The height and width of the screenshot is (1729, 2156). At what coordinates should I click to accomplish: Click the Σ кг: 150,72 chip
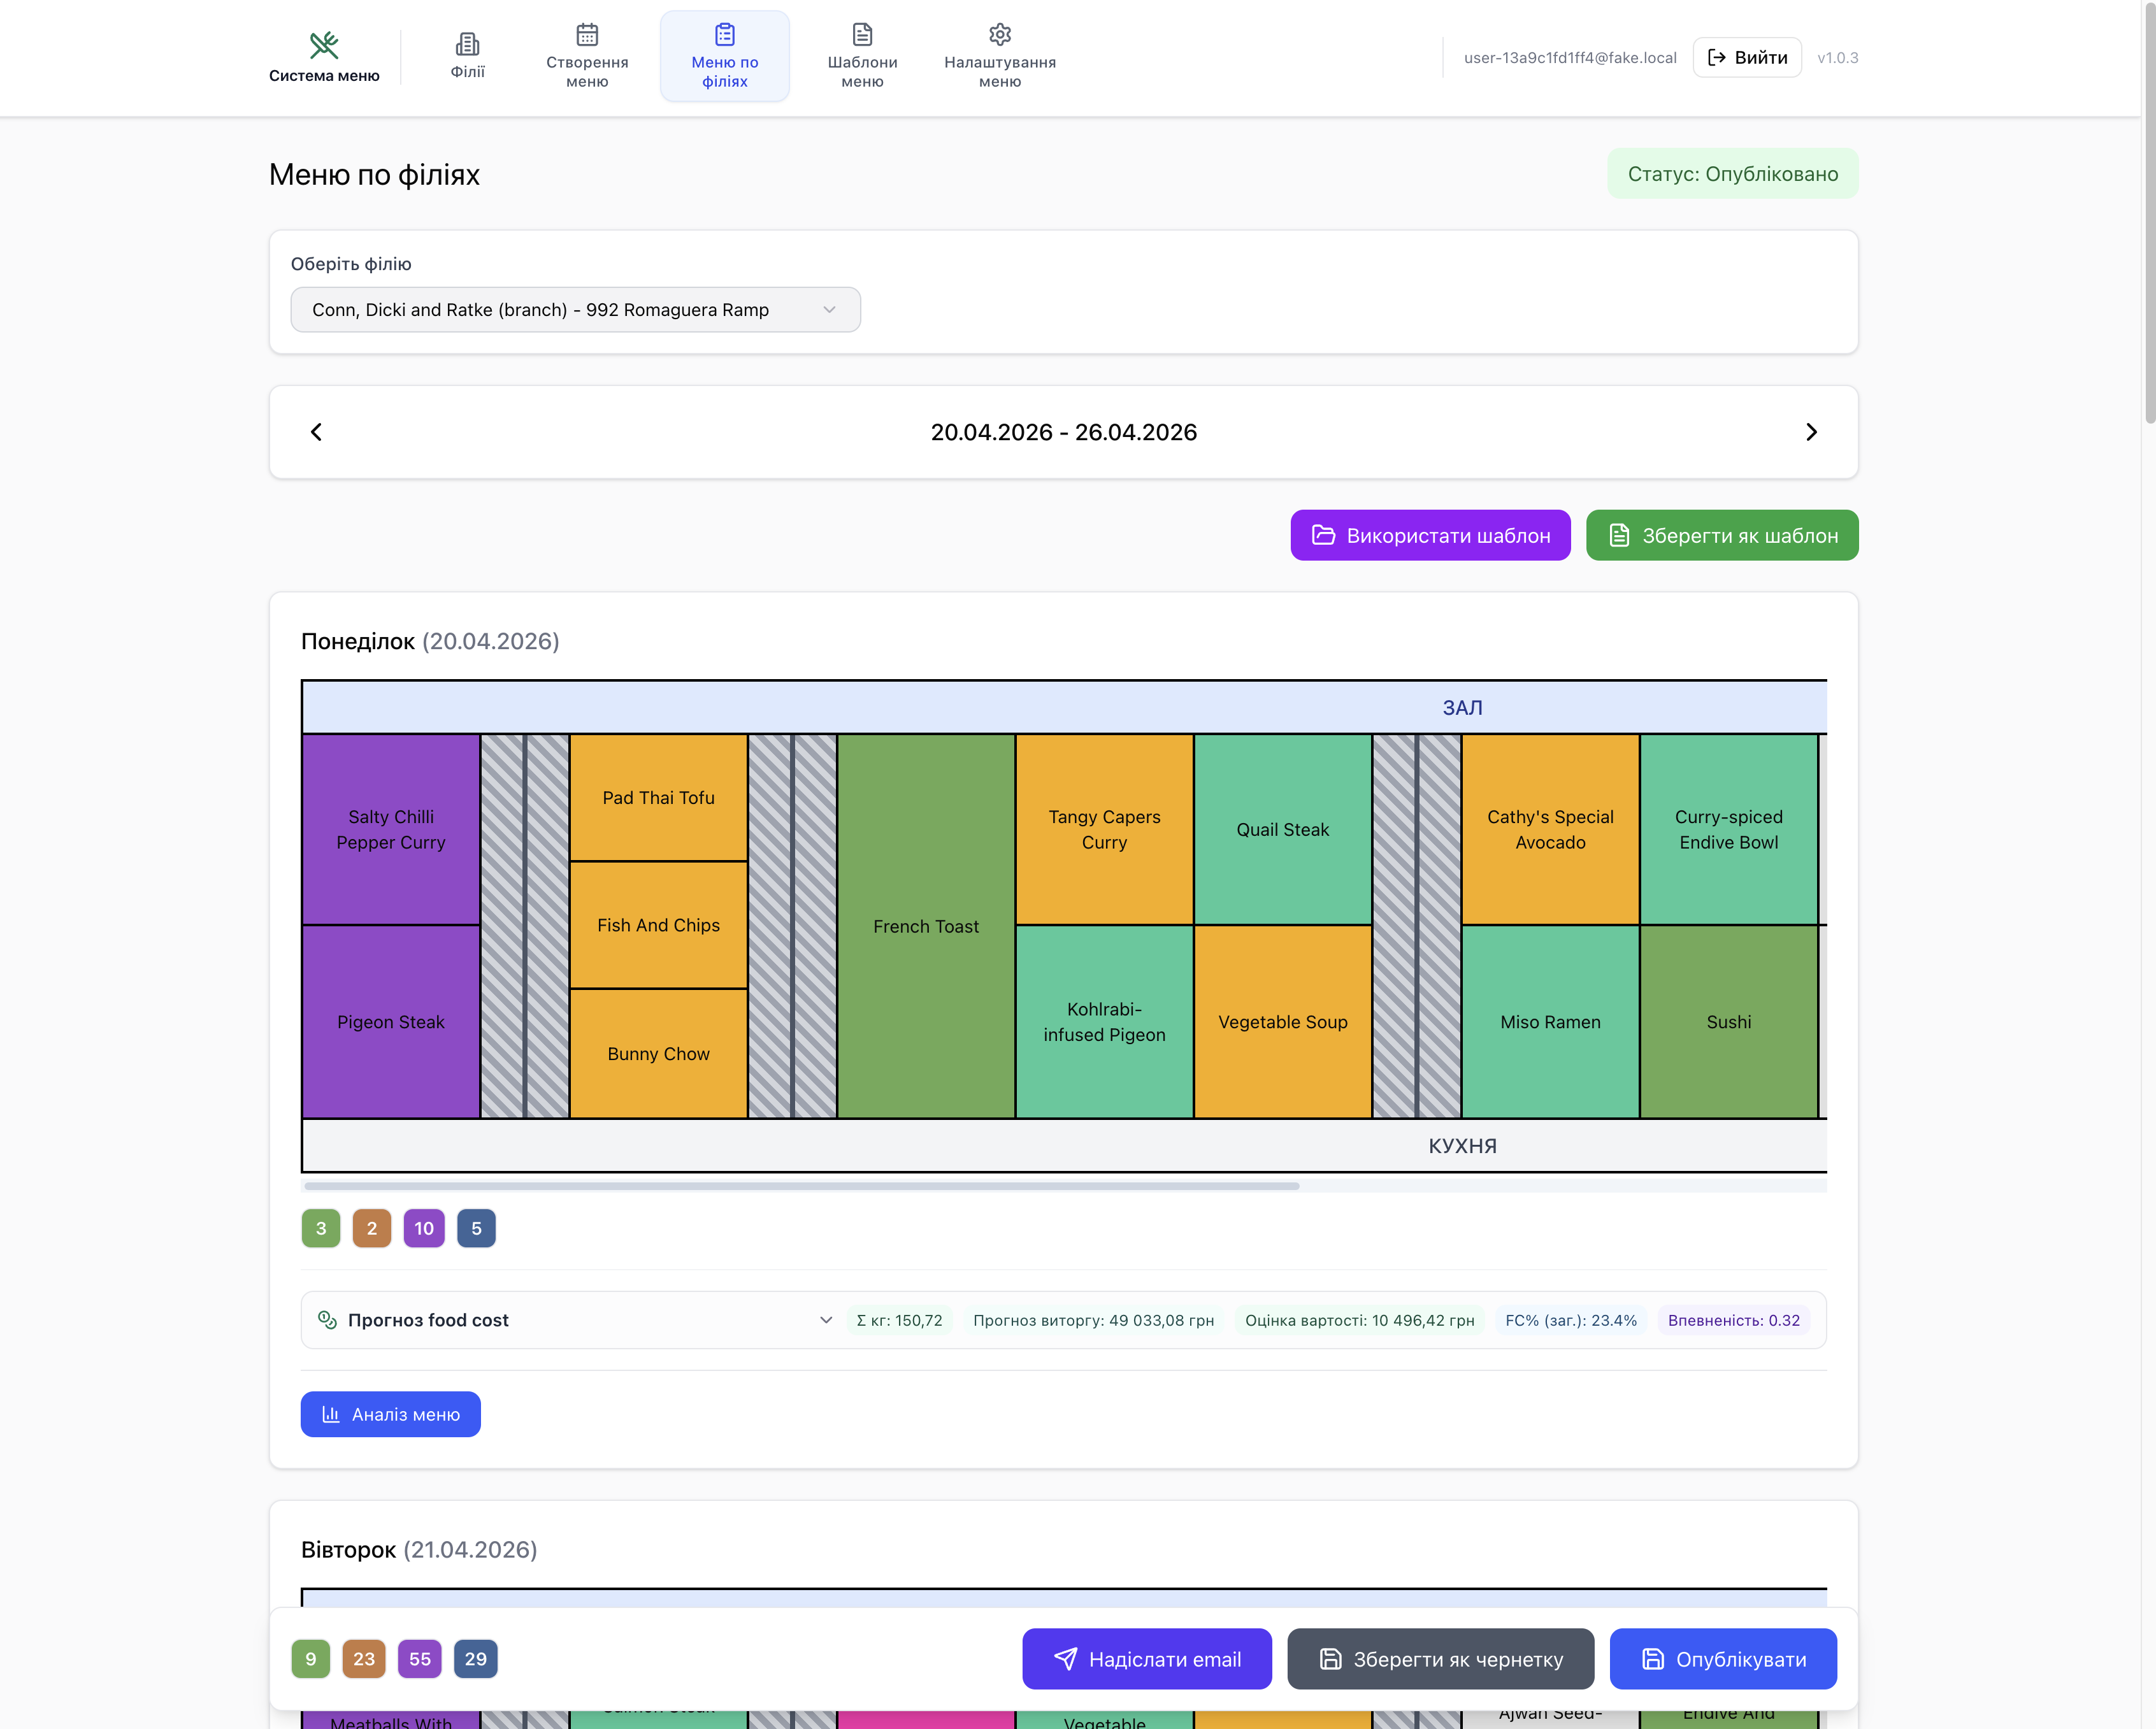[899, 1320]
